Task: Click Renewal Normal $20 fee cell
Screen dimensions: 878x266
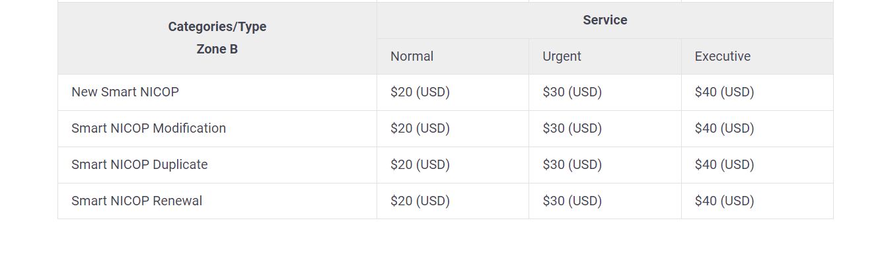Action: [x=420, y=201]
